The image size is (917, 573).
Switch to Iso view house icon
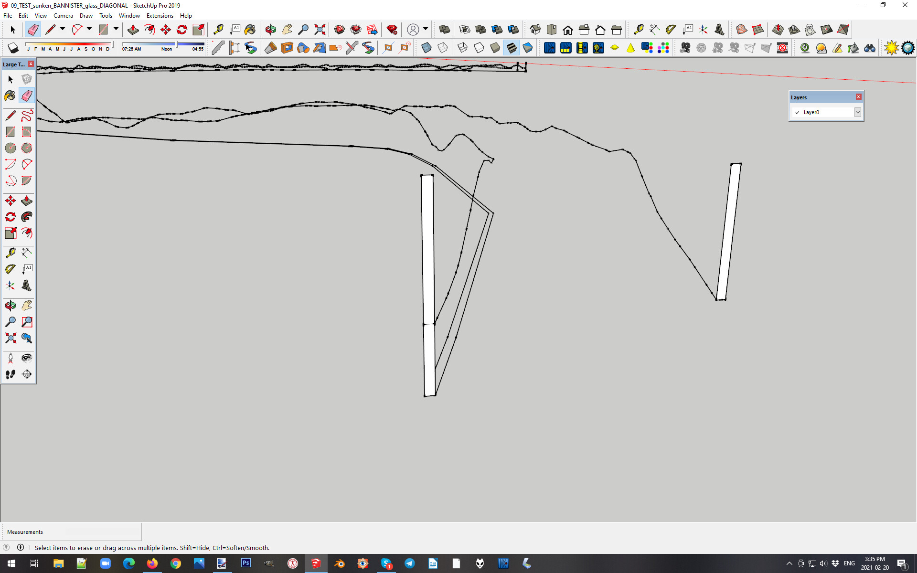click(535, 30)
